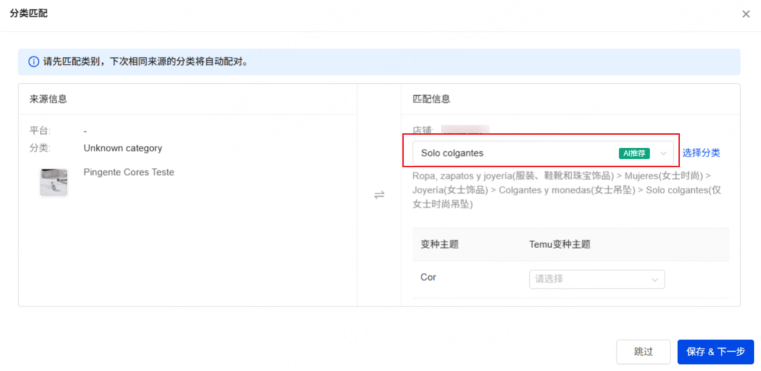Click the 保存 & 下一步 button
761x371 pixels.
715,352
